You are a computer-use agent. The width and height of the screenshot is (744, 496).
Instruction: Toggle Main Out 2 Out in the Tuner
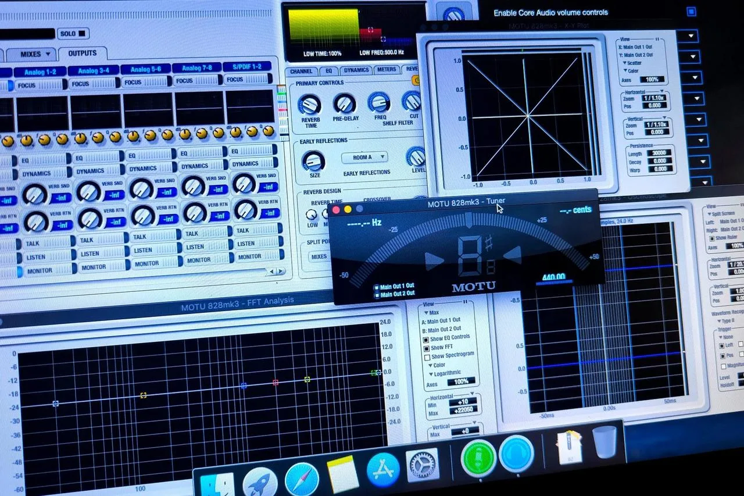point(377,294)
